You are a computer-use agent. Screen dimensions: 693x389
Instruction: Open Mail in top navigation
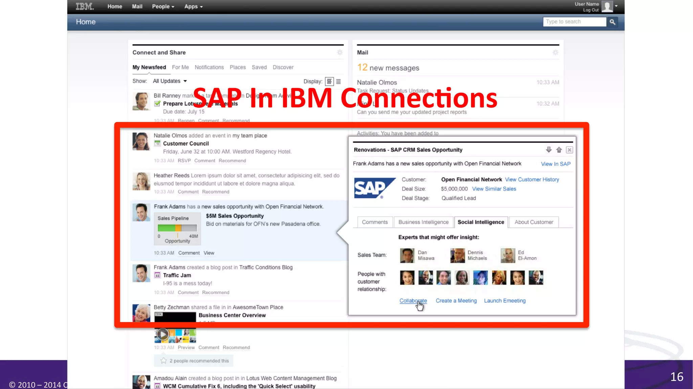(137, 6)
